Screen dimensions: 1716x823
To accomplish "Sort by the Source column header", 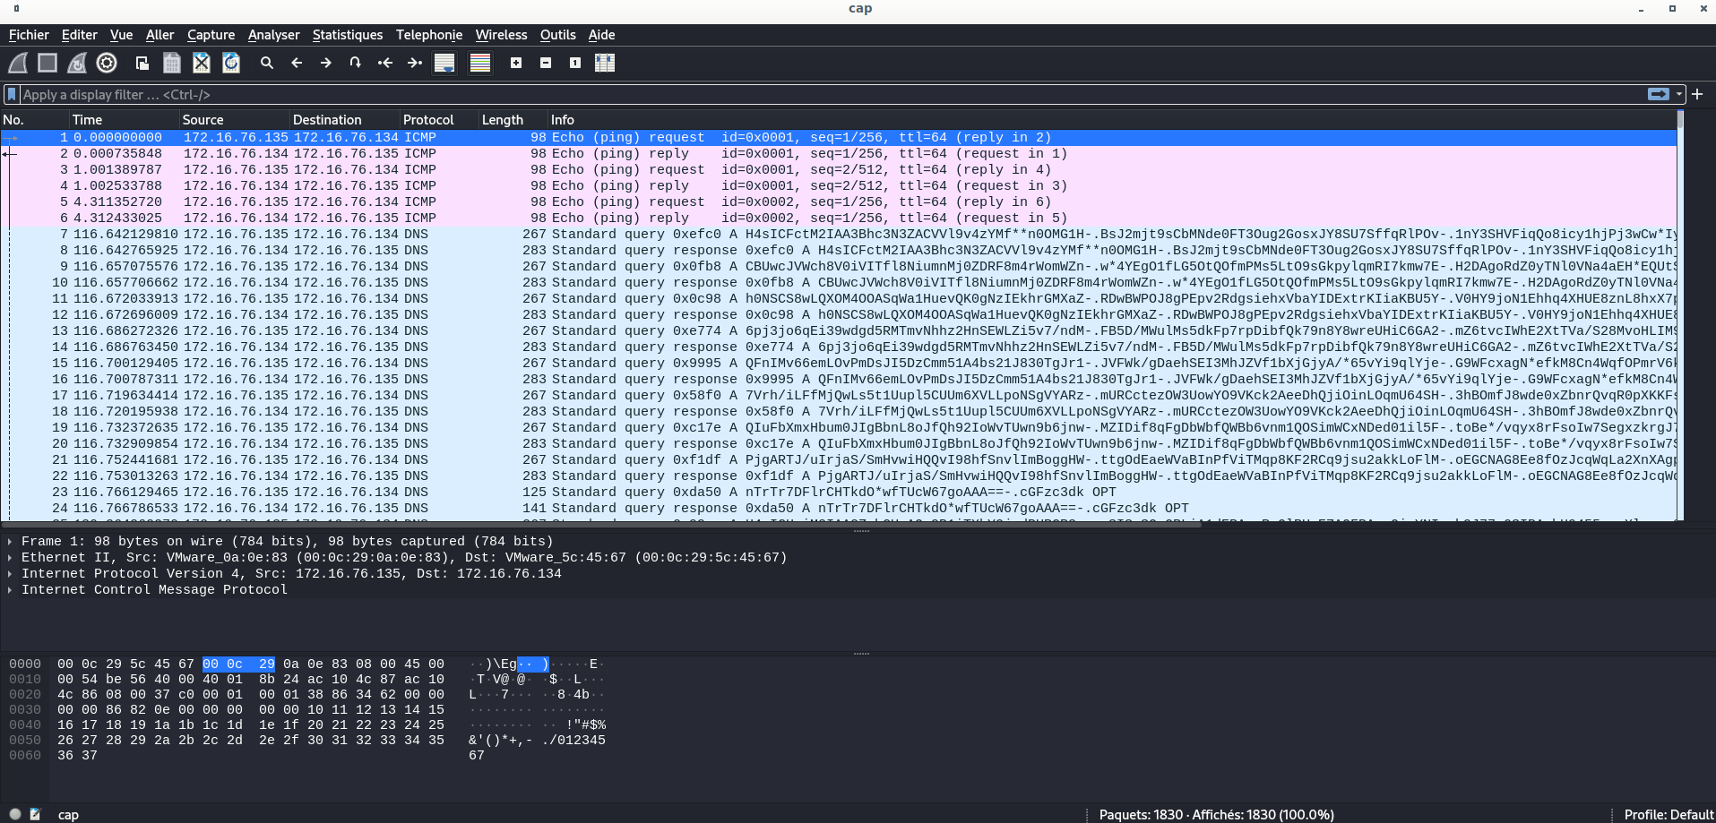I will point(235,120).
